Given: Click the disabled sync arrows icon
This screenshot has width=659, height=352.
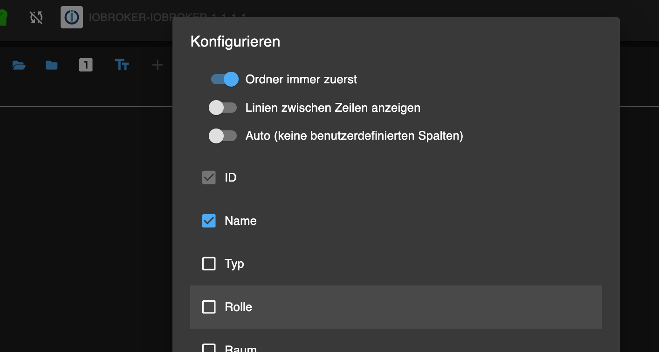Looking at the screenshot, I should 36,18.
